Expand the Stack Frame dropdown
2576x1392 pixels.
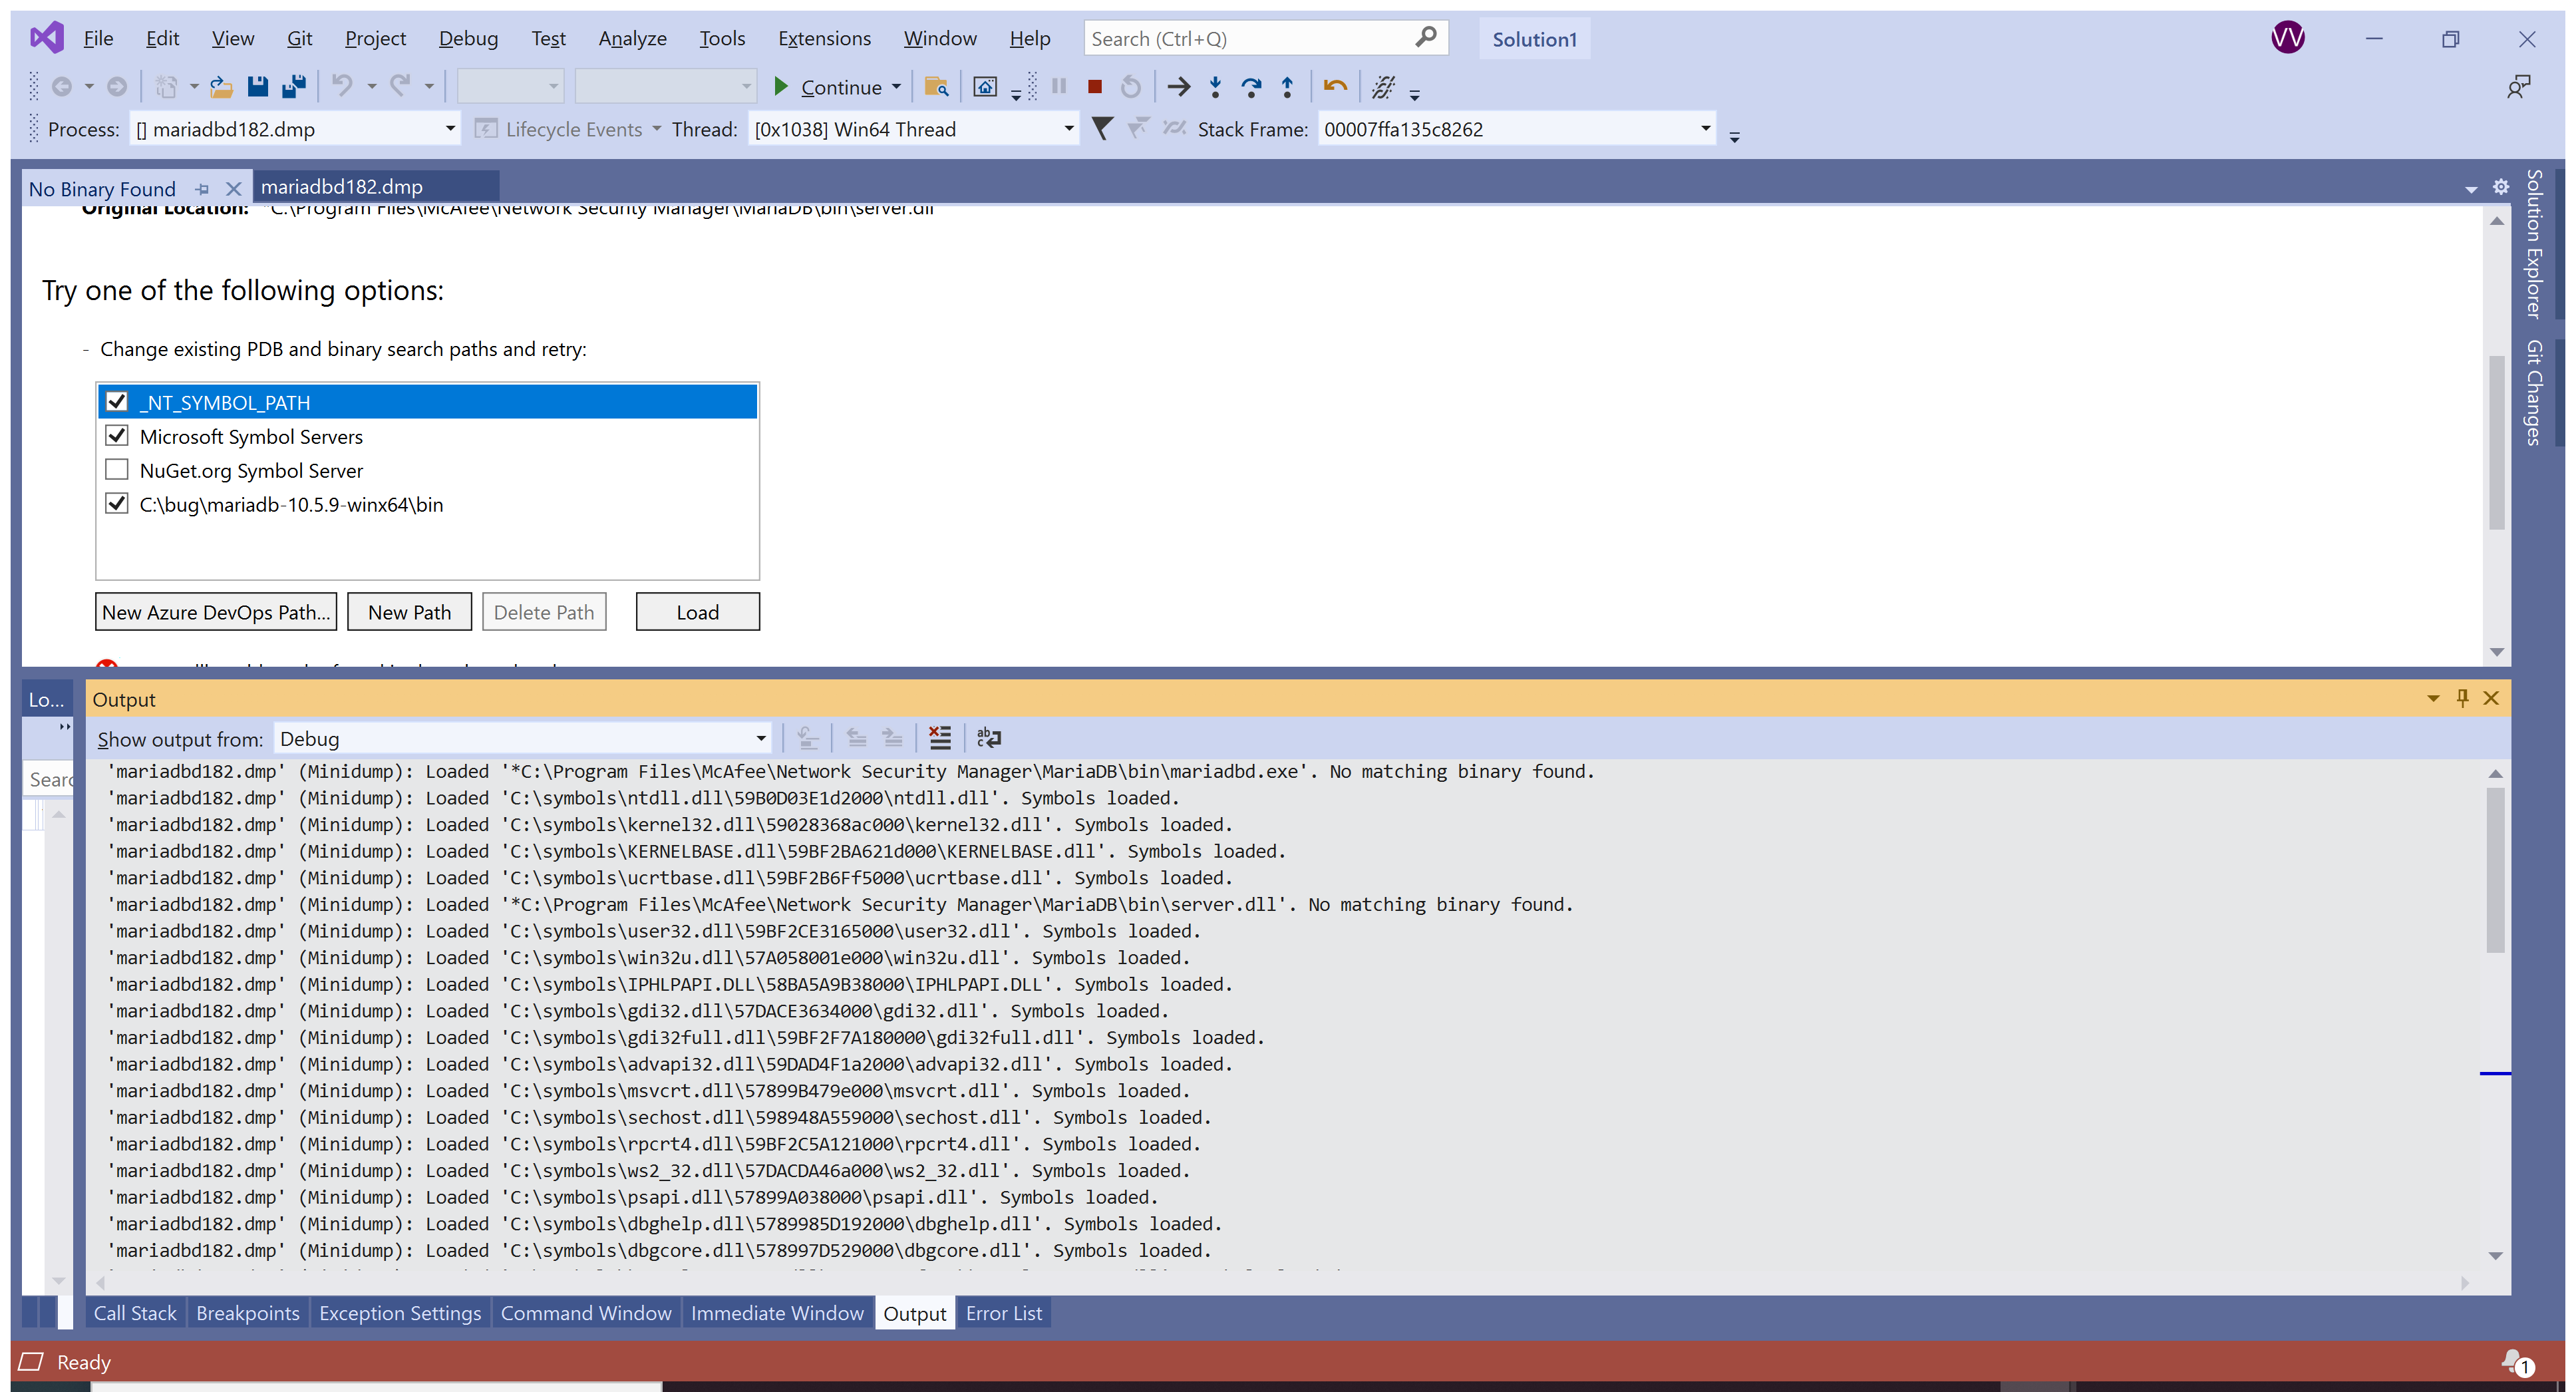[1705, 129]
